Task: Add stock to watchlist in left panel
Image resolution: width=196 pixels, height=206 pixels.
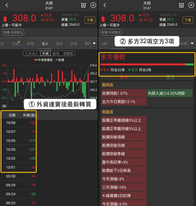Action: (x=93, y=5)
